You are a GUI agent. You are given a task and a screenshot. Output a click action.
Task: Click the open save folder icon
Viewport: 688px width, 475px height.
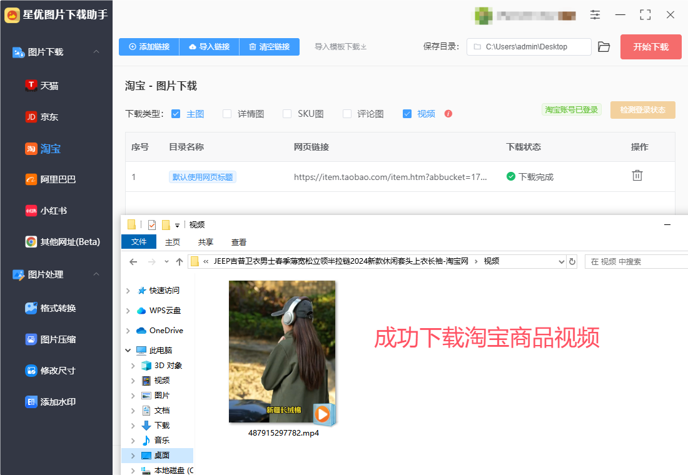tap(604, 47)
